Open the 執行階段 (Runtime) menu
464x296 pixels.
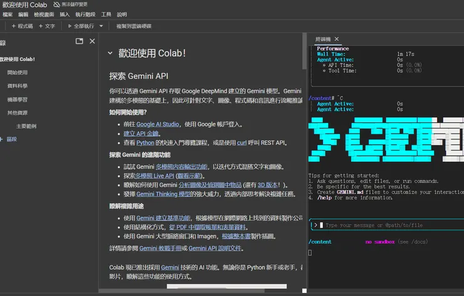coord(85,14)
